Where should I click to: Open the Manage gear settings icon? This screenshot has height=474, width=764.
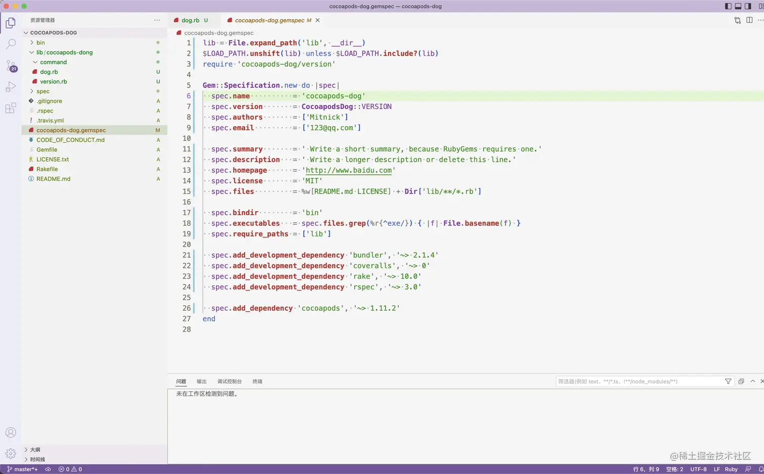[x=11, y=453]
